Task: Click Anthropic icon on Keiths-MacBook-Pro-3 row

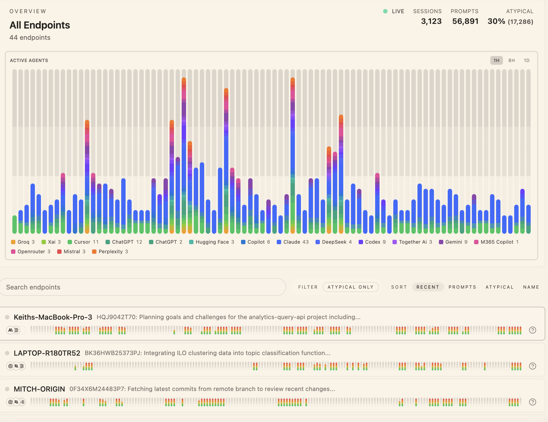Action: [x=10, y=330]
